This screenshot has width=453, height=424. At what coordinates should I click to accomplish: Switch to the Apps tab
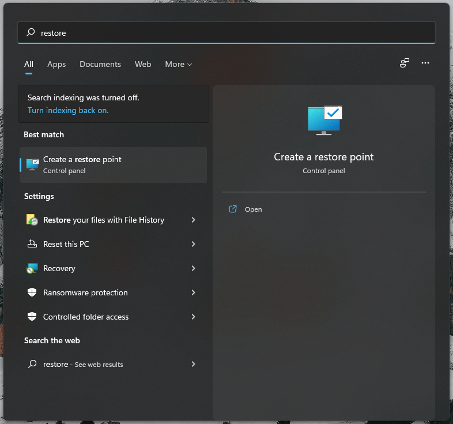(x=56, y=64)
